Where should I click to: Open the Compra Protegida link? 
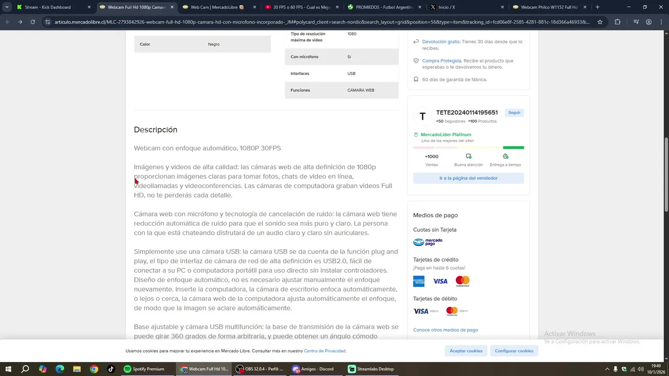[x=442, y=61]
